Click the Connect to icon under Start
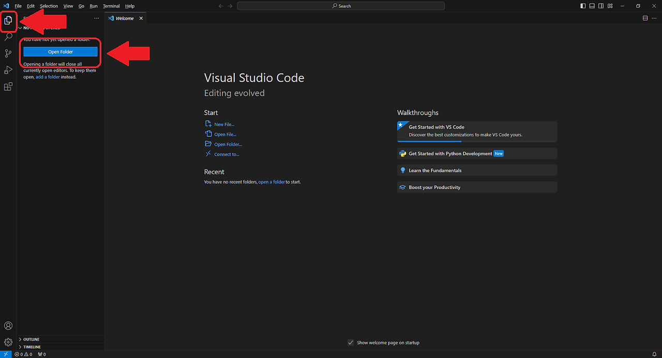The width and height of the screenshot is (662, 358). [x=208, y=154]
